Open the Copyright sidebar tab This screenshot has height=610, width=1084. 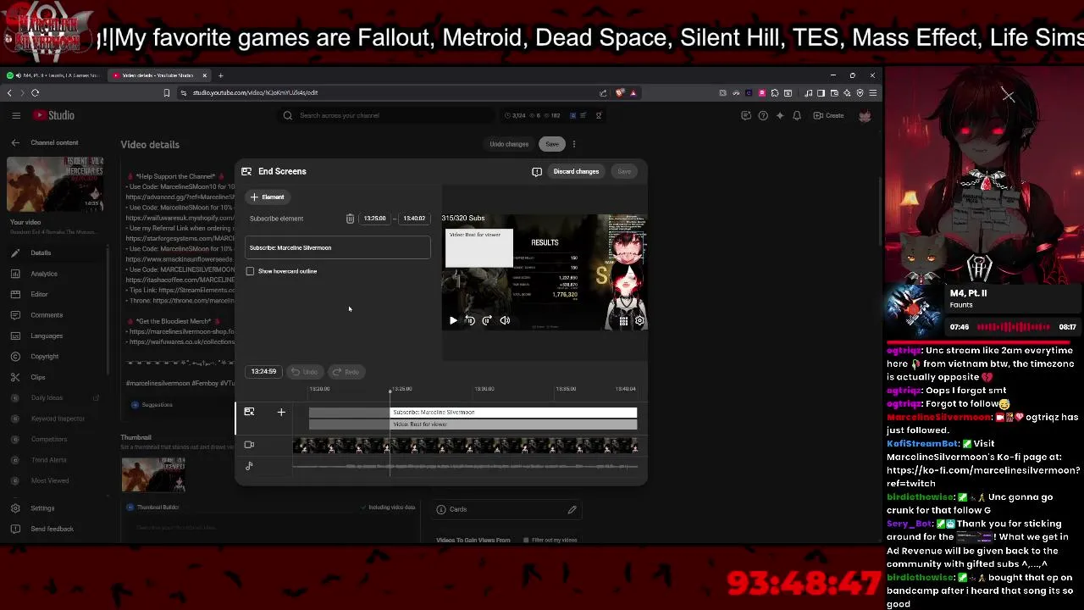pyautogui.click(x=54, y=357)
